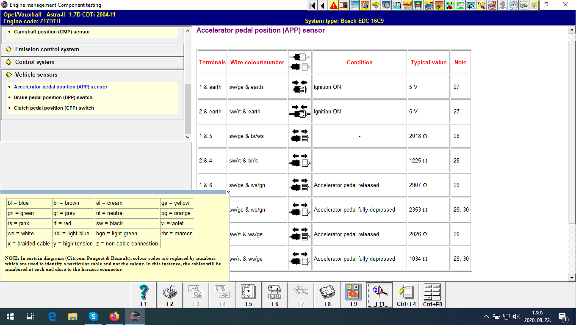Close the wire colour legend popup

point(228,192)
